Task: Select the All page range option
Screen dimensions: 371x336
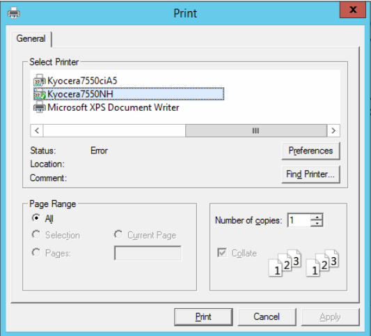Action: (x=36, y=218)
